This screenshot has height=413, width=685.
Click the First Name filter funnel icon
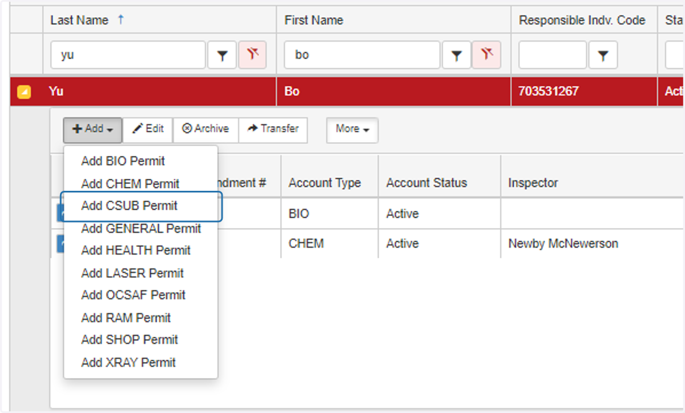(x=456, y=55)
